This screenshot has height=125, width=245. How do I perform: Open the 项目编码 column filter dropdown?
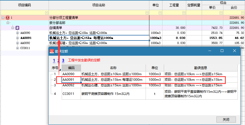point(46,13)
